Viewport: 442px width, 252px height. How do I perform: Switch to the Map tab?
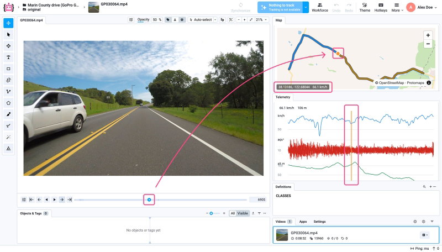[278, 20]
